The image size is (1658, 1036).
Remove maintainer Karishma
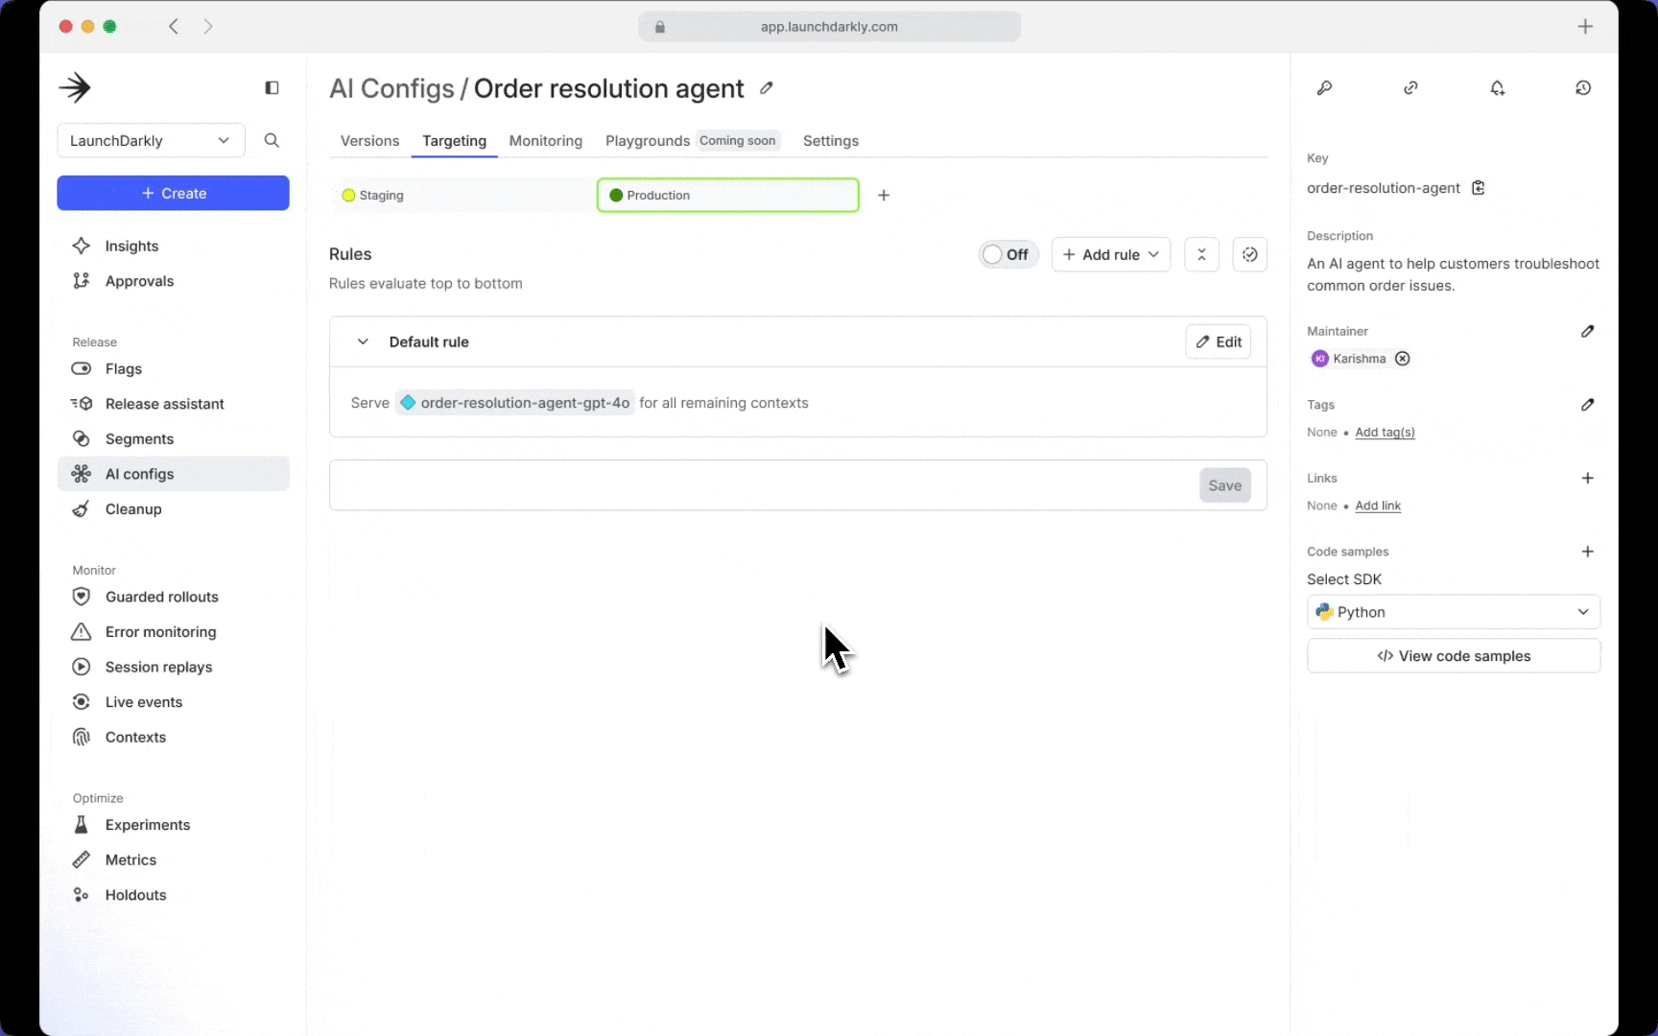pyautogui.click(x=1403, y=359)
